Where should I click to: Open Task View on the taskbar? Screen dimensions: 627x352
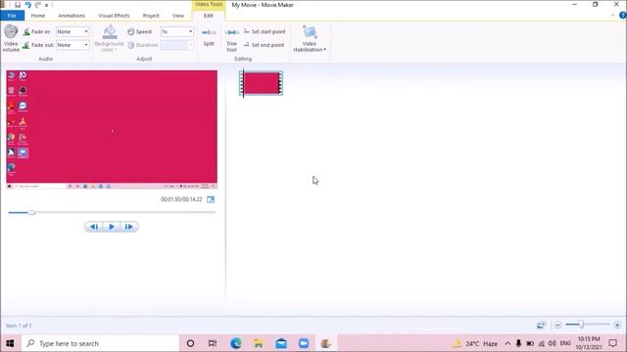pyautogui.click(x=213, y=343)
